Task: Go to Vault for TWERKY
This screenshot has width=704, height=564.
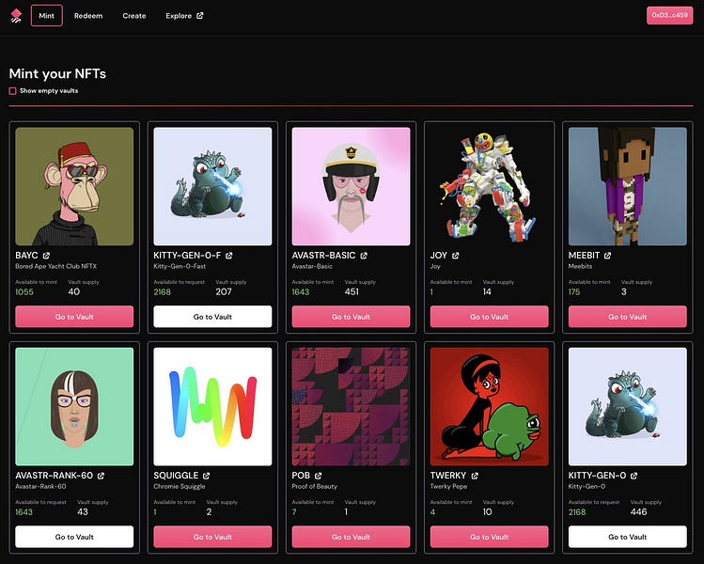Action: [489, 537]
